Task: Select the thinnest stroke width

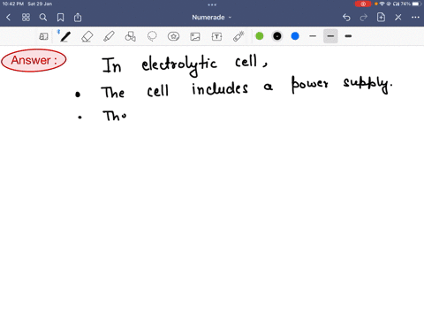Action: point(313,36)
